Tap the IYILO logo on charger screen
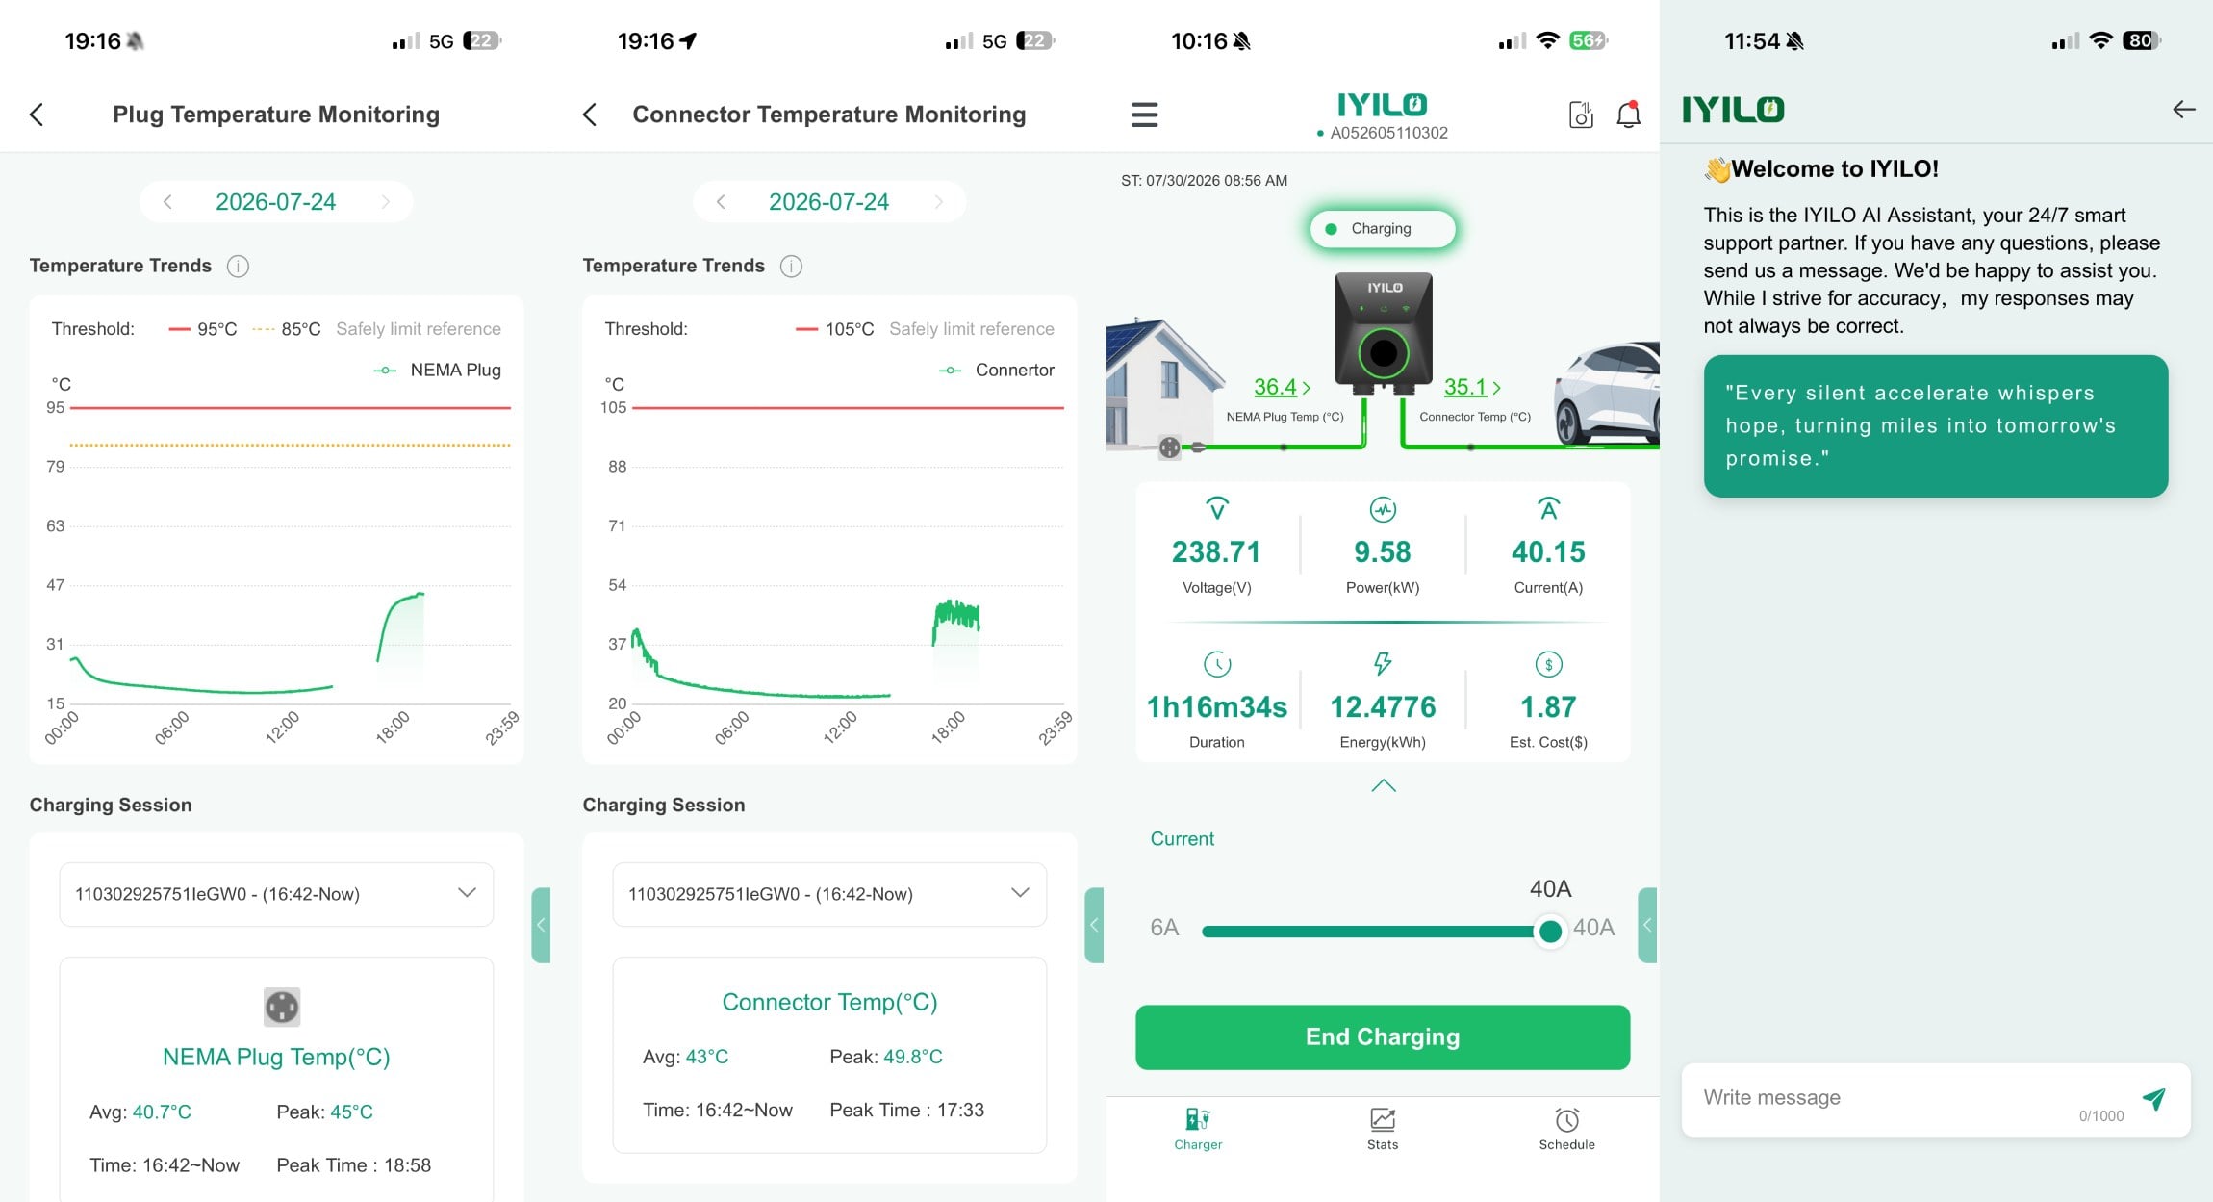Screen dimensions: 2213x1202 tap(1383, 104)
